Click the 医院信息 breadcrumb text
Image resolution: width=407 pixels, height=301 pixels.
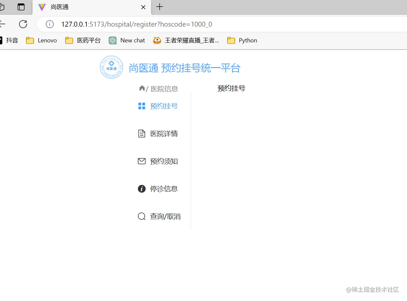click(164, 89)
